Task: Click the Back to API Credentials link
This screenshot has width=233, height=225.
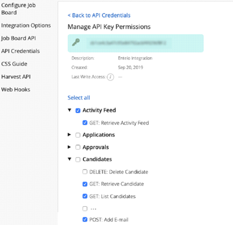Action: point(99,15)
